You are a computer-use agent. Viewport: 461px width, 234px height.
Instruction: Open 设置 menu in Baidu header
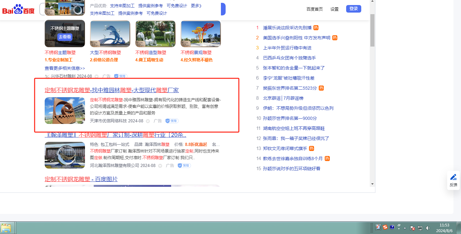(x=335, y=9)
